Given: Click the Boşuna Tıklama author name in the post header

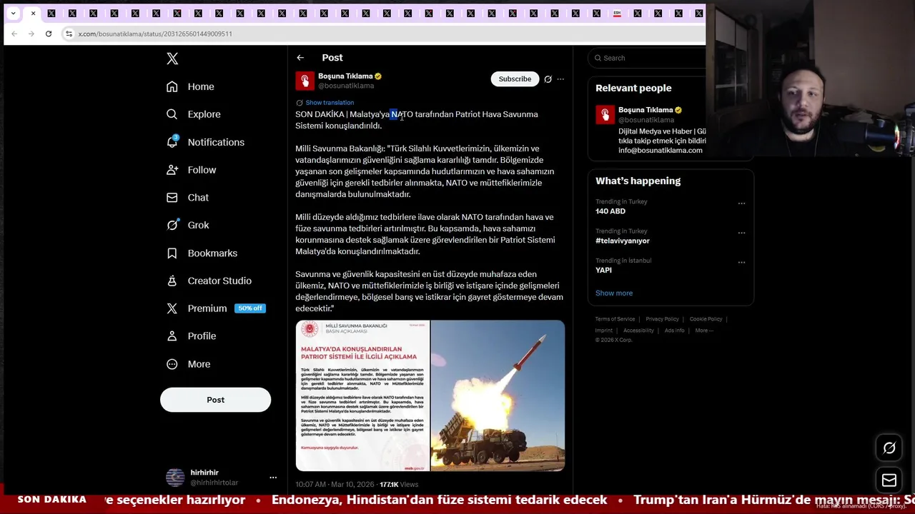Looking at the screenshot, I should [345, 76].
